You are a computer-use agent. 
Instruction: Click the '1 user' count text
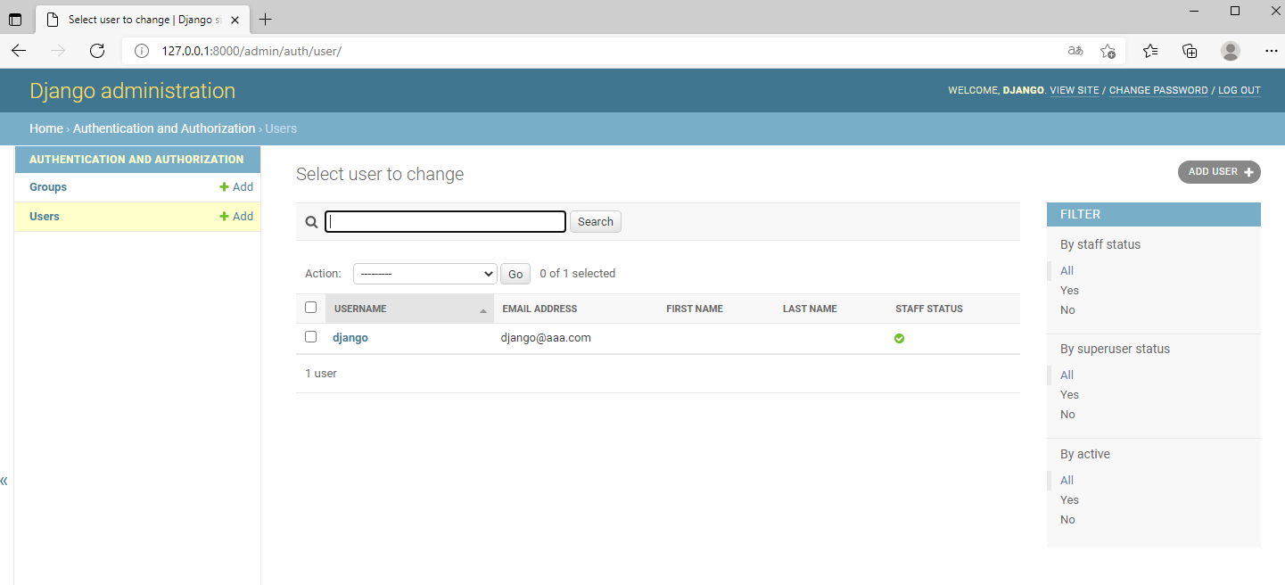321,374
